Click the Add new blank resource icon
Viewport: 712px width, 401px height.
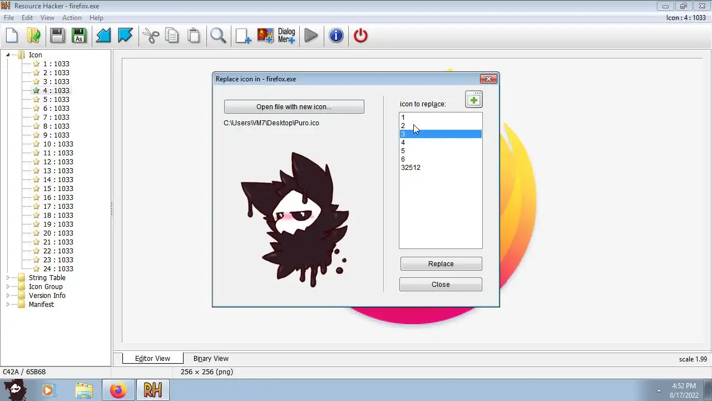click(x=243, y=36)
